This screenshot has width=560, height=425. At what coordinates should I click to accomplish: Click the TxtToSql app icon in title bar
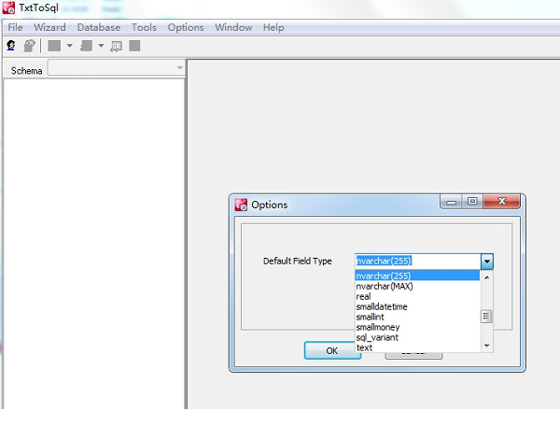click(8, 7)
